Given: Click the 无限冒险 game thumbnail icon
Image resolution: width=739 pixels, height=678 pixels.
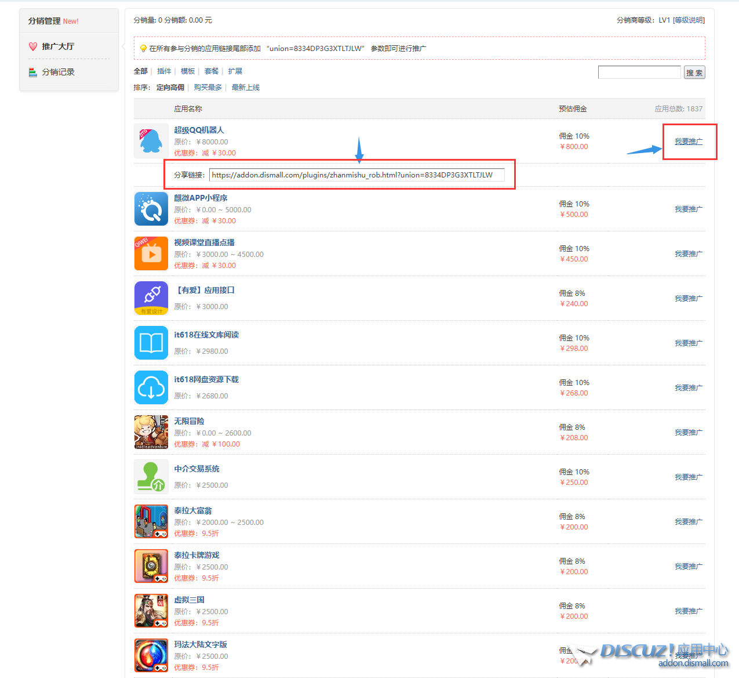Looking at the screenshot, I should (151, 432).
